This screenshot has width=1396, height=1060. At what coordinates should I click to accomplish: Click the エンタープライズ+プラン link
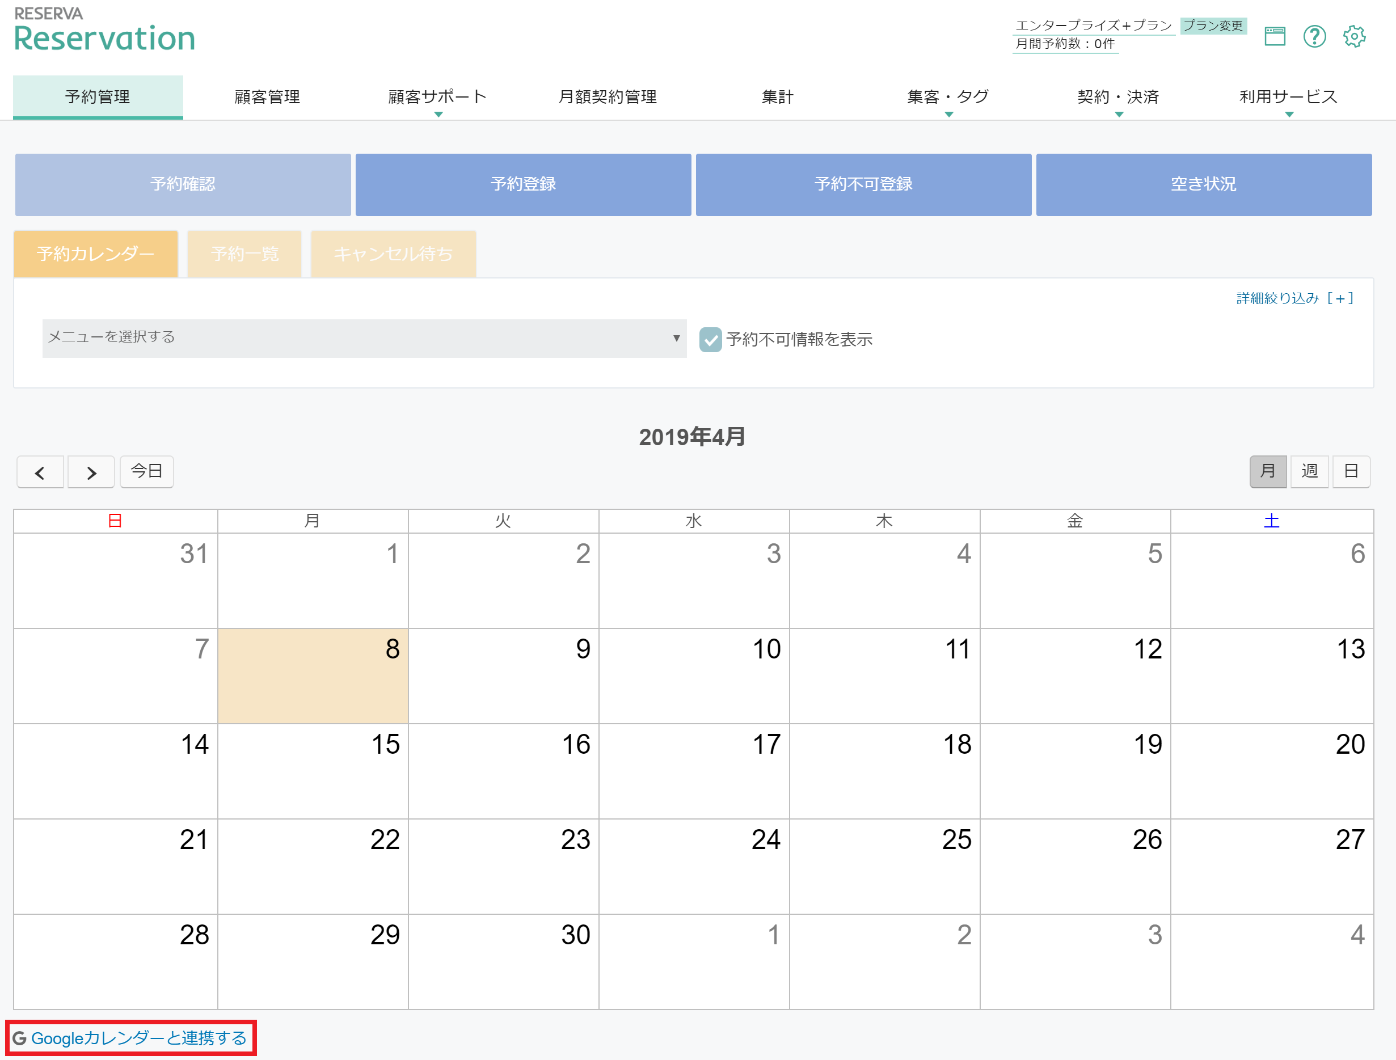tap(1093, 26)
